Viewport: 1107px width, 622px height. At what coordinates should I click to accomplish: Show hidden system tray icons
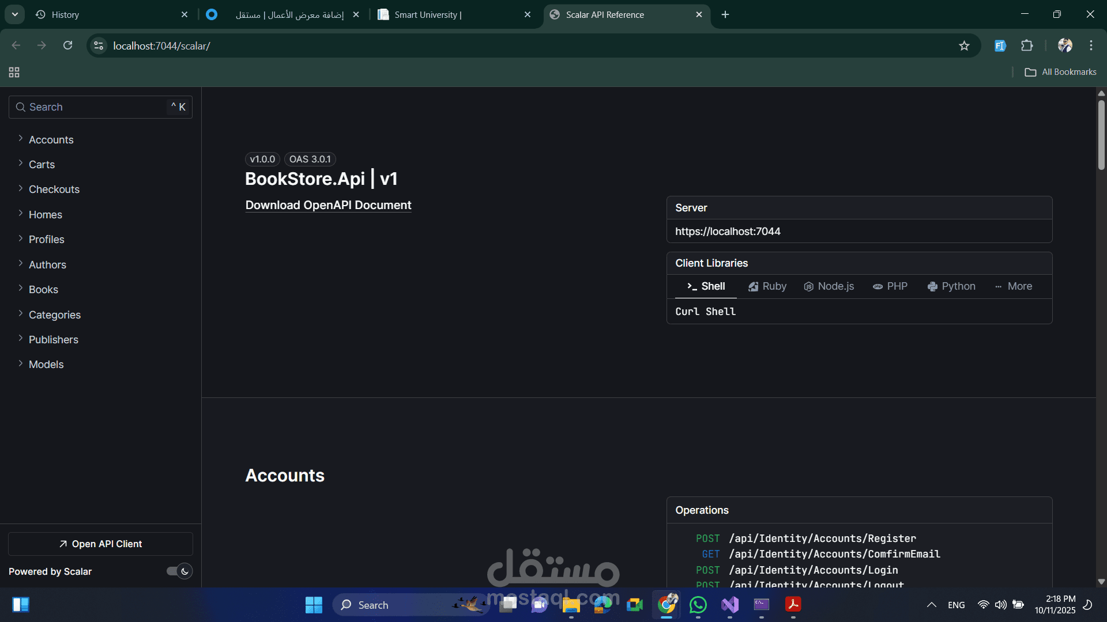(931, 605)
